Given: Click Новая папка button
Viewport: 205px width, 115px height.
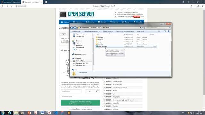Looking at the screenshot, I should pyautogui.click(x=140, y=31).
